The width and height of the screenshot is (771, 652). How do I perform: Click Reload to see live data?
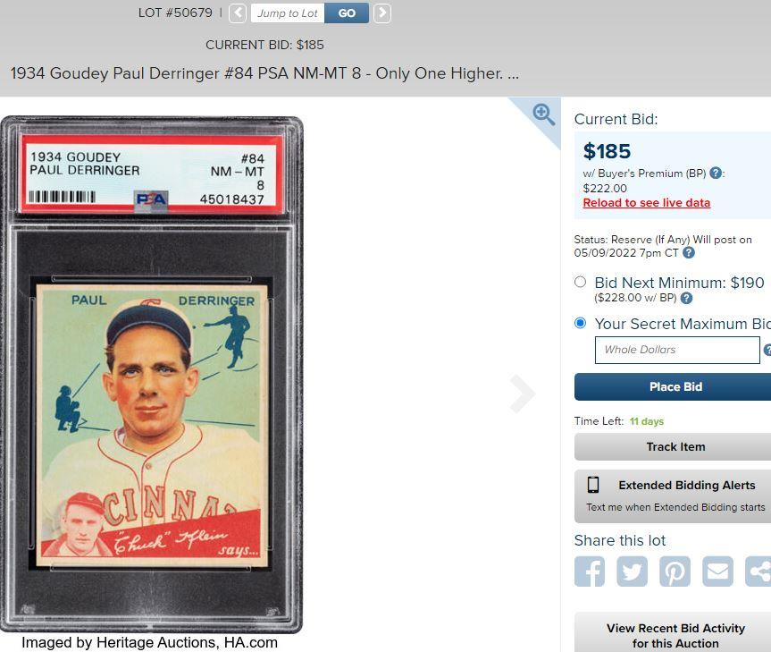[x=646, y=203]
